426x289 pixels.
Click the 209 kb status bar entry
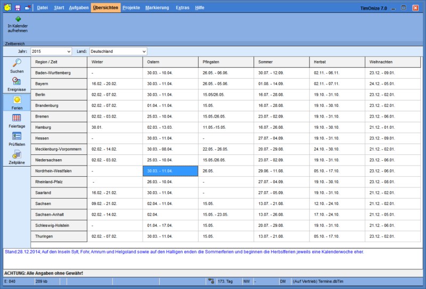pos(41,281)
